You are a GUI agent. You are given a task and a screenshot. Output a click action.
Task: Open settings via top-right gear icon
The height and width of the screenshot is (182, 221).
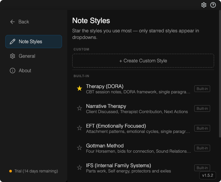pyautogui.click(x=204, y=5)
